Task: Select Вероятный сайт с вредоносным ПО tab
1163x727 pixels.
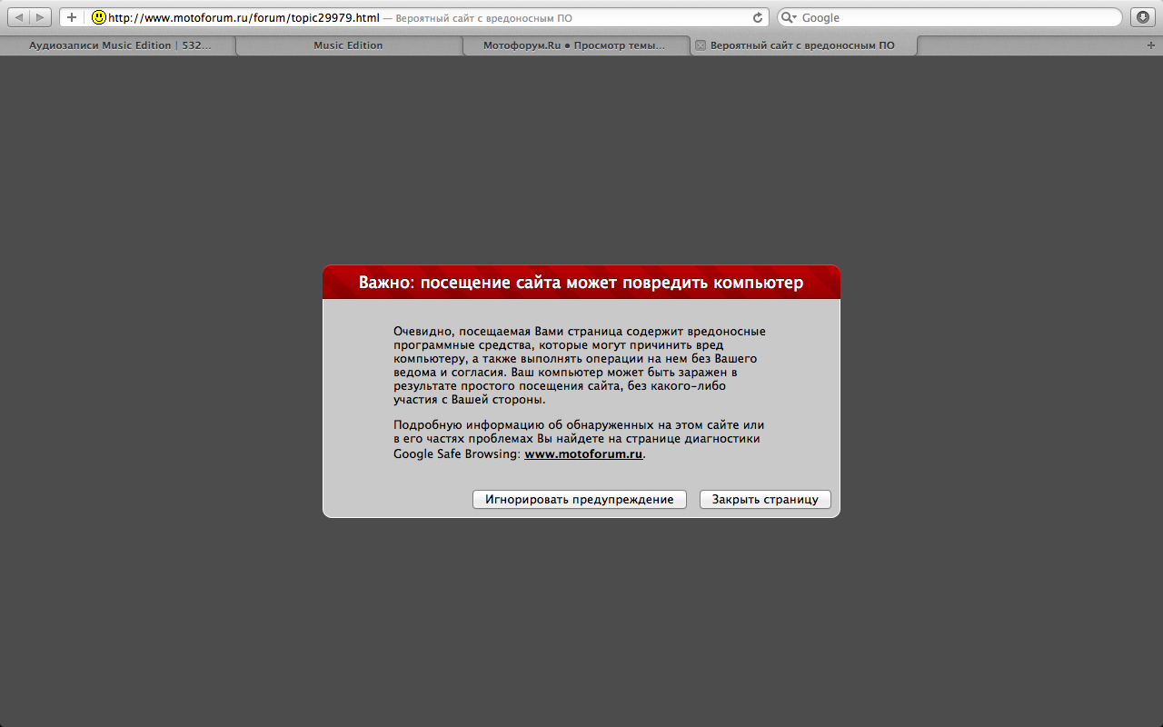Action: coord(803,45)
